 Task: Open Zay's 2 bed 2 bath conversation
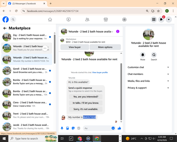27,37
